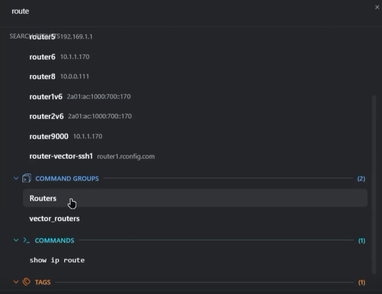This screenshot has width=382, height=294.
Task: Select the Routers command group
Action: click(43, 198)
